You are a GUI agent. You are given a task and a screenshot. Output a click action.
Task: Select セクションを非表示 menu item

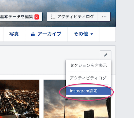pyautogui.click(x=88, y=65)
